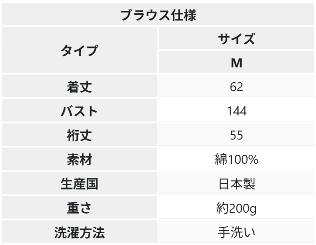Select the 144 bust value

pos(236,111)
